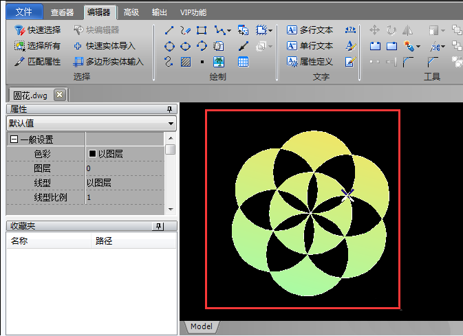Select the Polyline drawing tool
463x336 pixels.
(219, 30)
